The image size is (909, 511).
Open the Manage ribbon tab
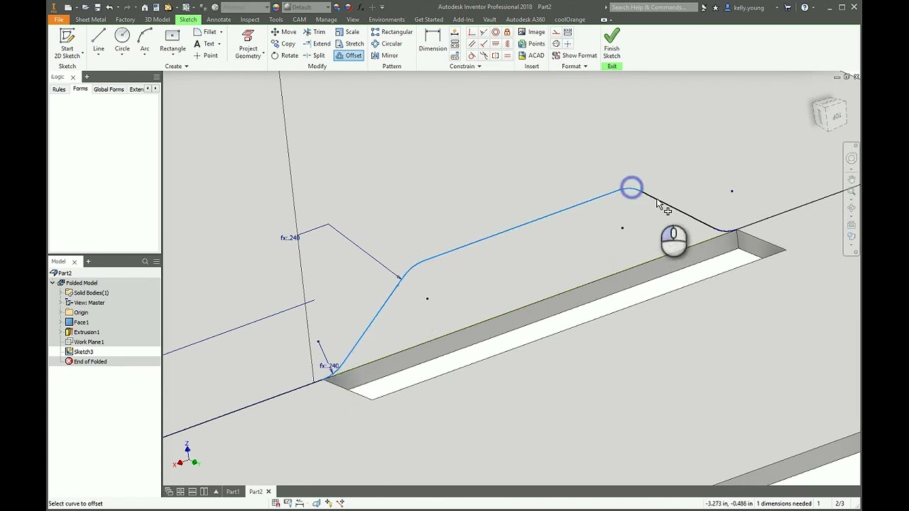[326, 19]
